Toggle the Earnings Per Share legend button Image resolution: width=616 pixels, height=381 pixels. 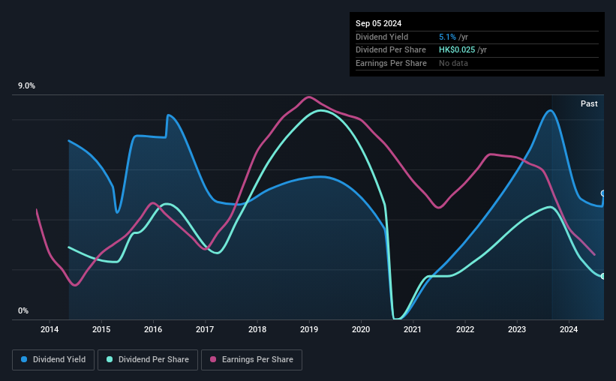pyautogui.click(x=251, y=360)
